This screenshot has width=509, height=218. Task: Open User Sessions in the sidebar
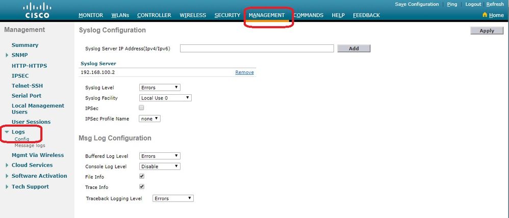click(31, 122)
